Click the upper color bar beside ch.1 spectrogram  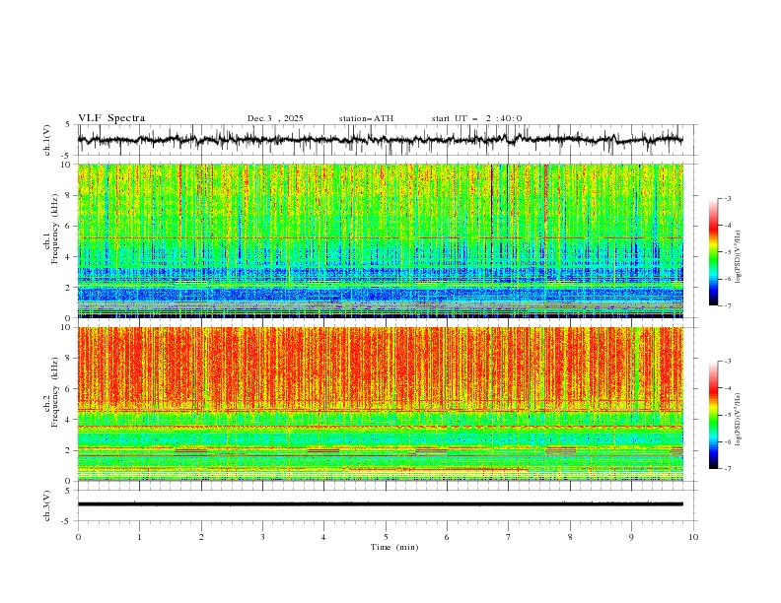point(713,252)
